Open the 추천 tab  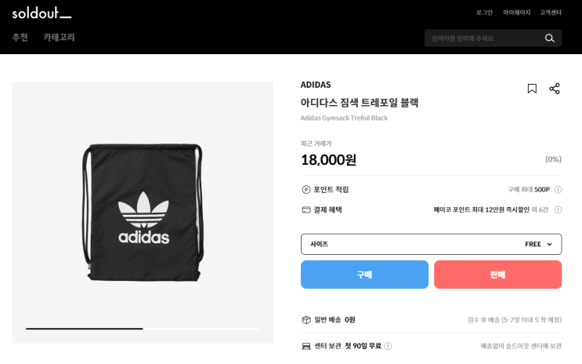[20, 37]
